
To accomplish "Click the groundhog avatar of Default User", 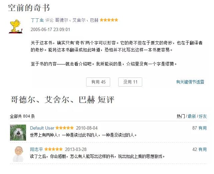I will pos(18,133).
